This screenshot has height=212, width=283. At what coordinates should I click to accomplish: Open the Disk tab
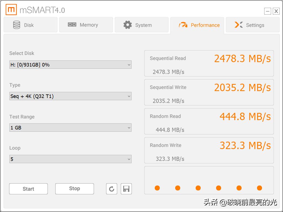pos(30,25)
